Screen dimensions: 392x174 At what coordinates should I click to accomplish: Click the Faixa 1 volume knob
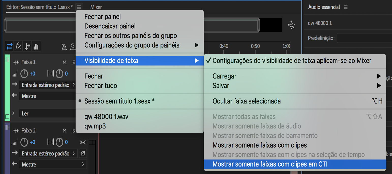[x=24, y=74]
